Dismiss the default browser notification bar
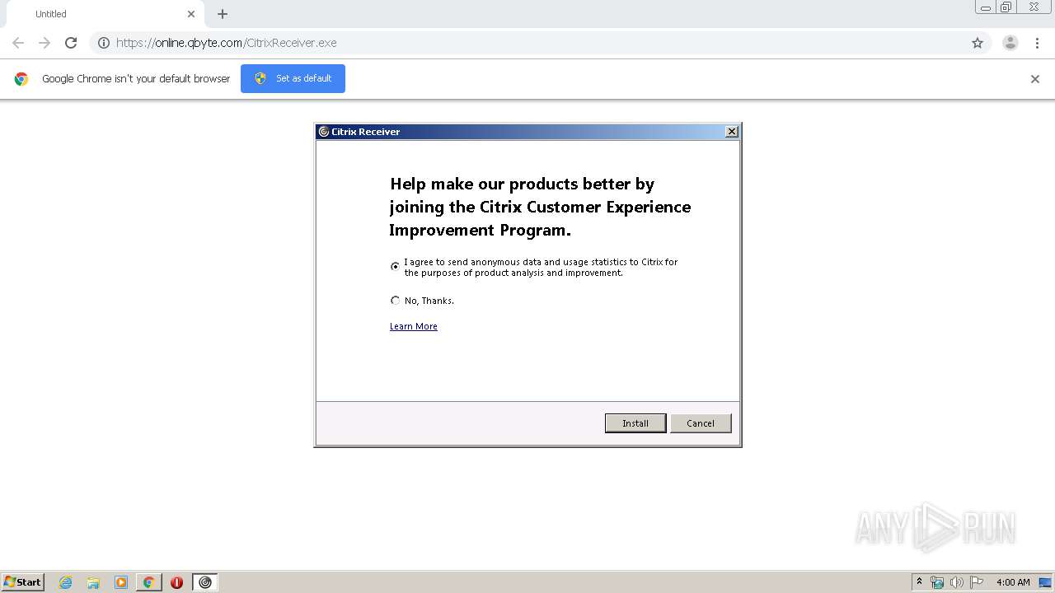Image resolution: width=1055 pixels, height=593 pixels. coord(1035,79)
